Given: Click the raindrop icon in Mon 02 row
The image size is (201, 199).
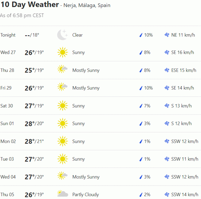Looking at the screenshot, I should [141, 141].
